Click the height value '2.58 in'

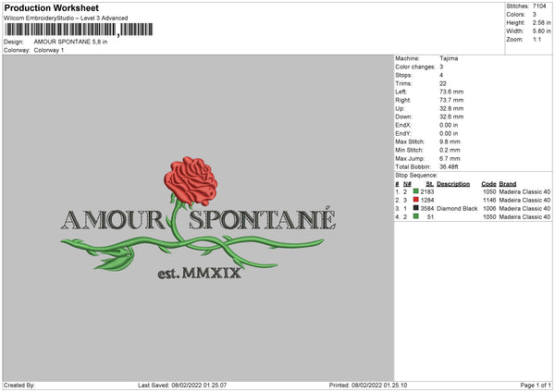[541, 22]
